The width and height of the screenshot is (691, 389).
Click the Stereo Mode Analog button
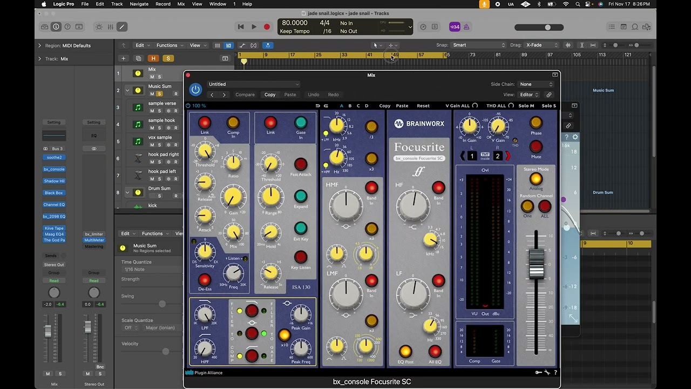536,179
